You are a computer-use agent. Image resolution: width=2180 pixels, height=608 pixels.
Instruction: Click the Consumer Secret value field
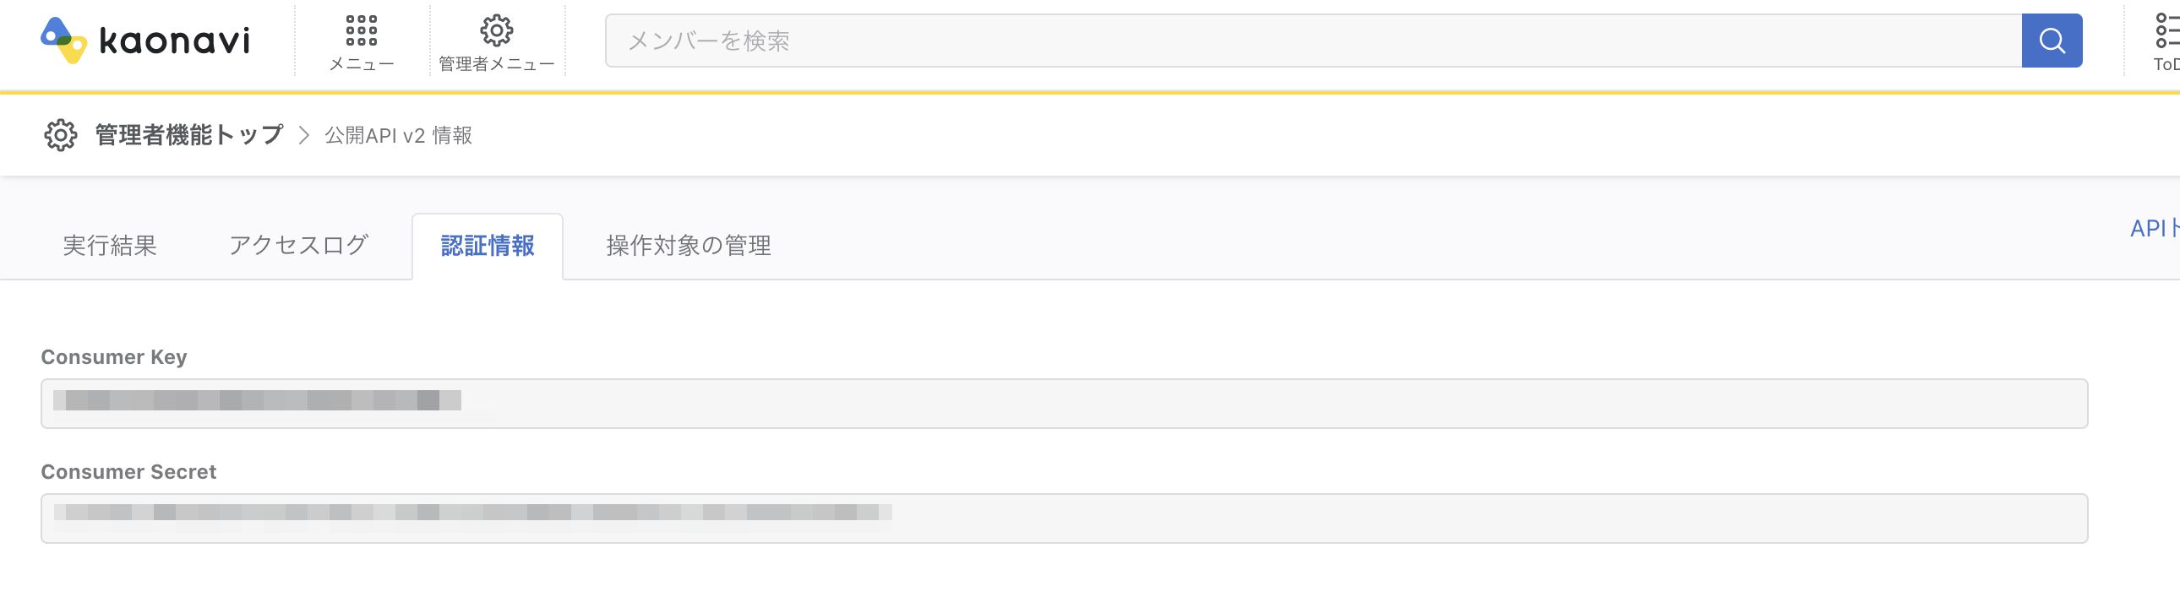[1064, 518]
